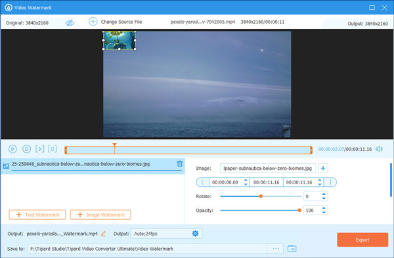Click the Opacity value field
The height and width of the screenshot is (258, 394).
[x=312, y=210]
